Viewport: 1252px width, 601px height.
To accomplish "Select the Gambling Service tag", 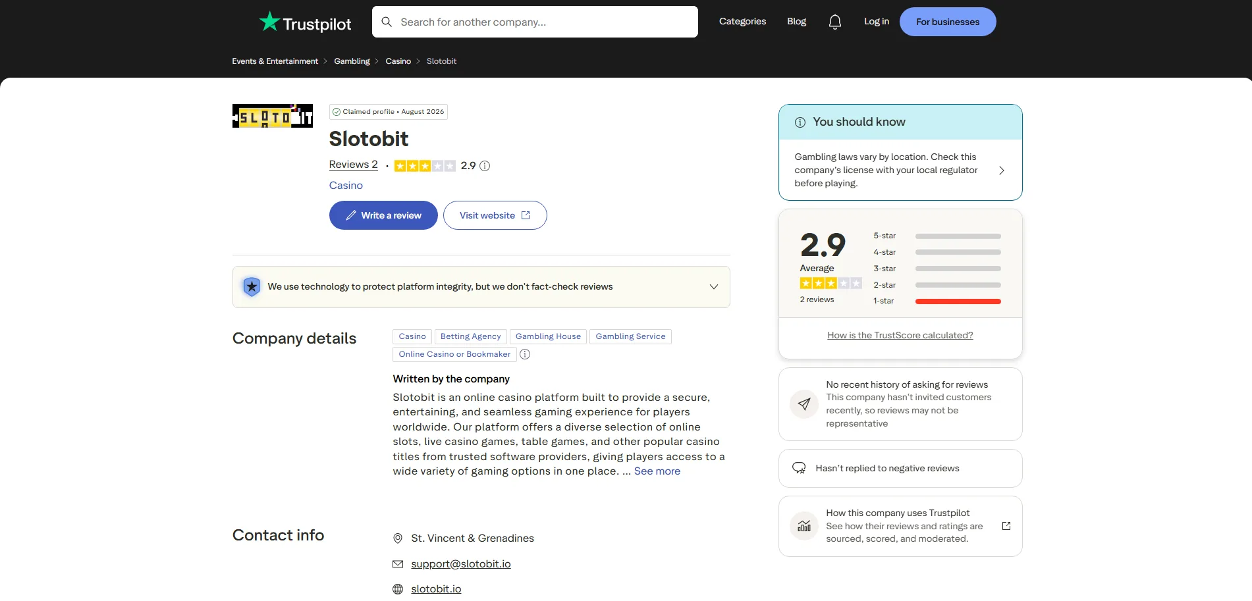I will [630, 336].
